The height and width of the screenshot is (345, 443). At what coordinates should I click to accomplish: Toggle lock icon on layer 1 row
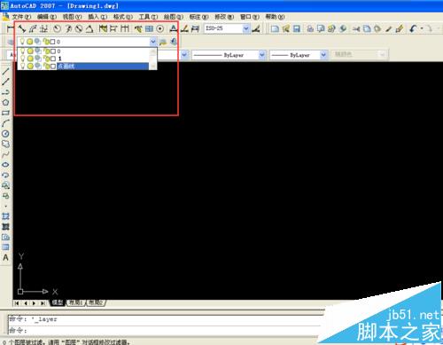click(46, 59)
